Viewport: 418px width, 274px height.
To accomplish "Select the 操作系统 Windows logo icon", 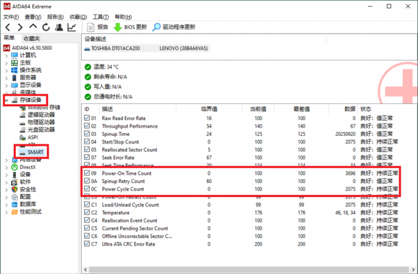I will coord(14,70).
